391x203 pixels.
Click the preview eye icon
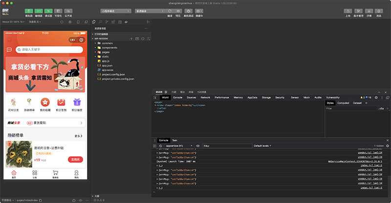[x=178, y=11]
